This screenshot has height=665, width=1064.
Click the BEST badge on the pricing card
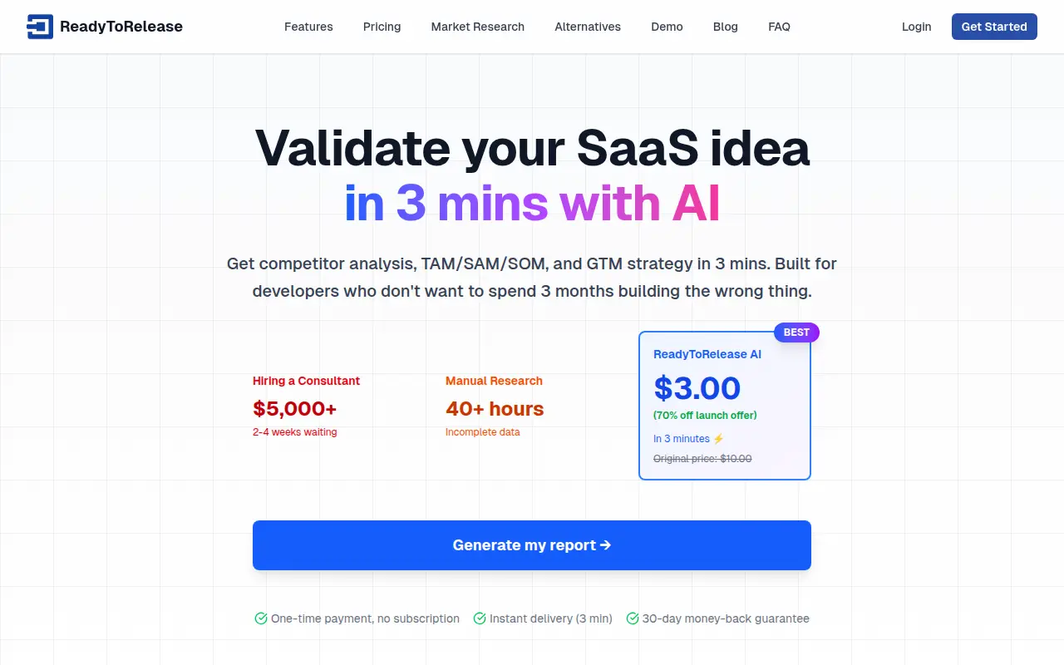[x=796, y=332]
